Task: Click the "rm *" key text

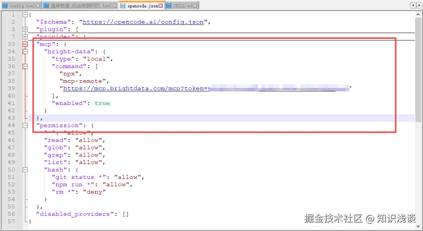Action: tap(63, 192)
